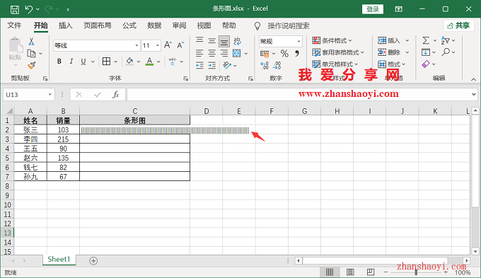Open the File tab
481x278 pixels.
14,25
